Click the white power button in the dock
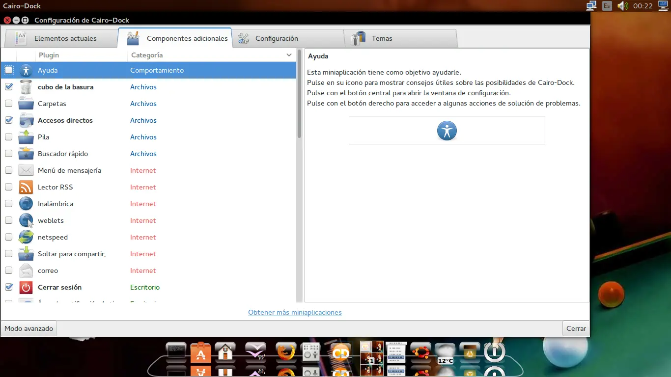Viewport: 671px width, 377px height. pyautogui.click(x=495, y=352)
